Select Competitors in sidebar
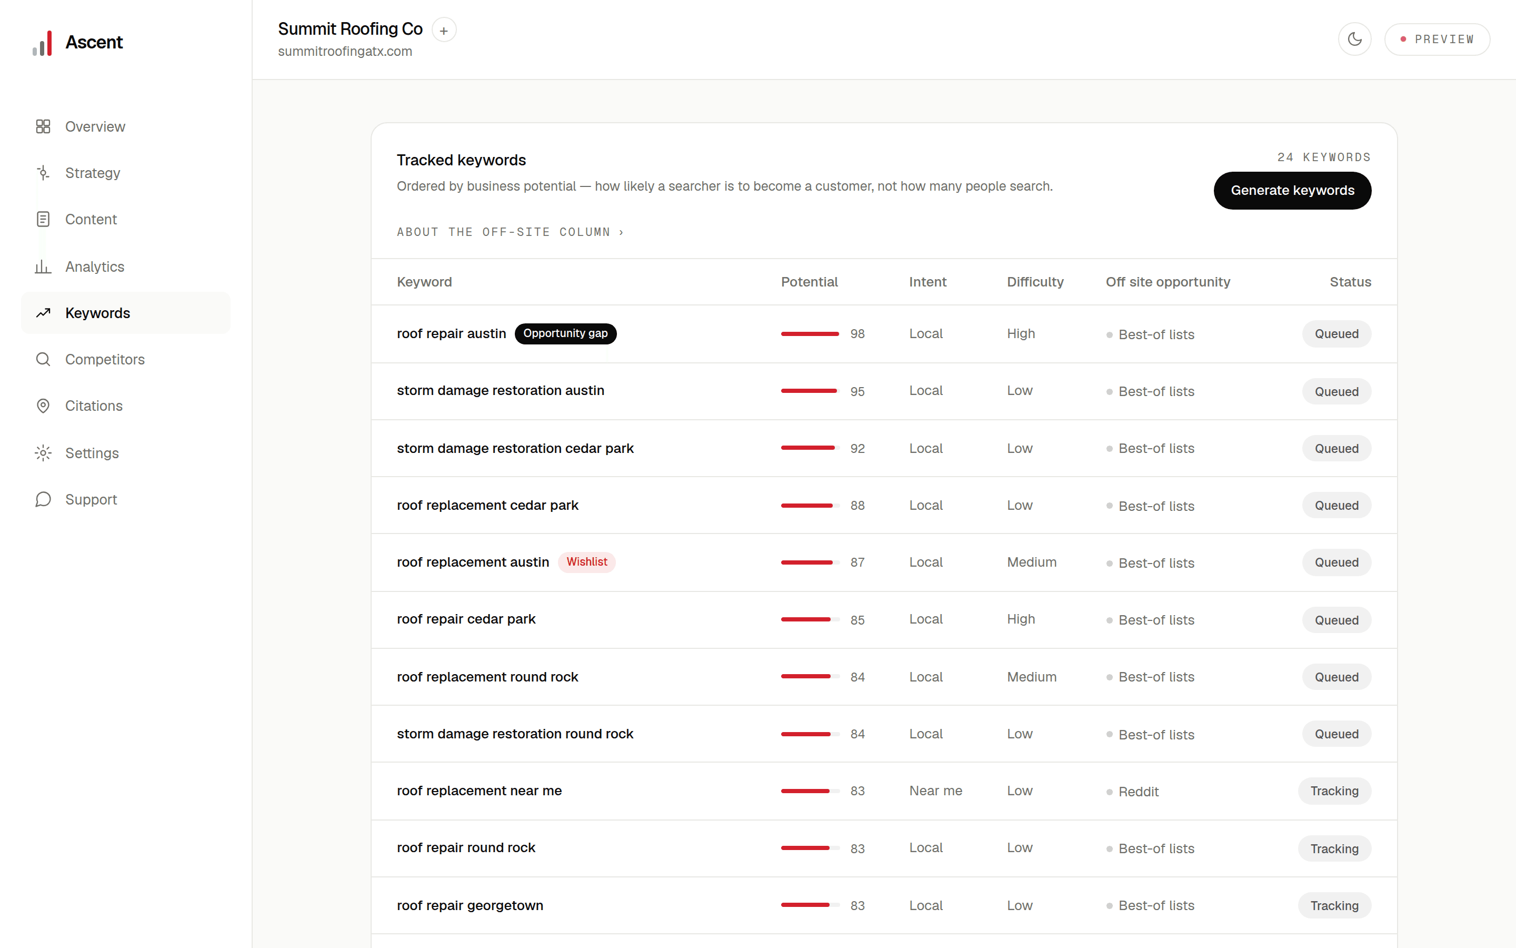Screen dimensions: 1516x948 pyautogui.click(x=126, y=359)
